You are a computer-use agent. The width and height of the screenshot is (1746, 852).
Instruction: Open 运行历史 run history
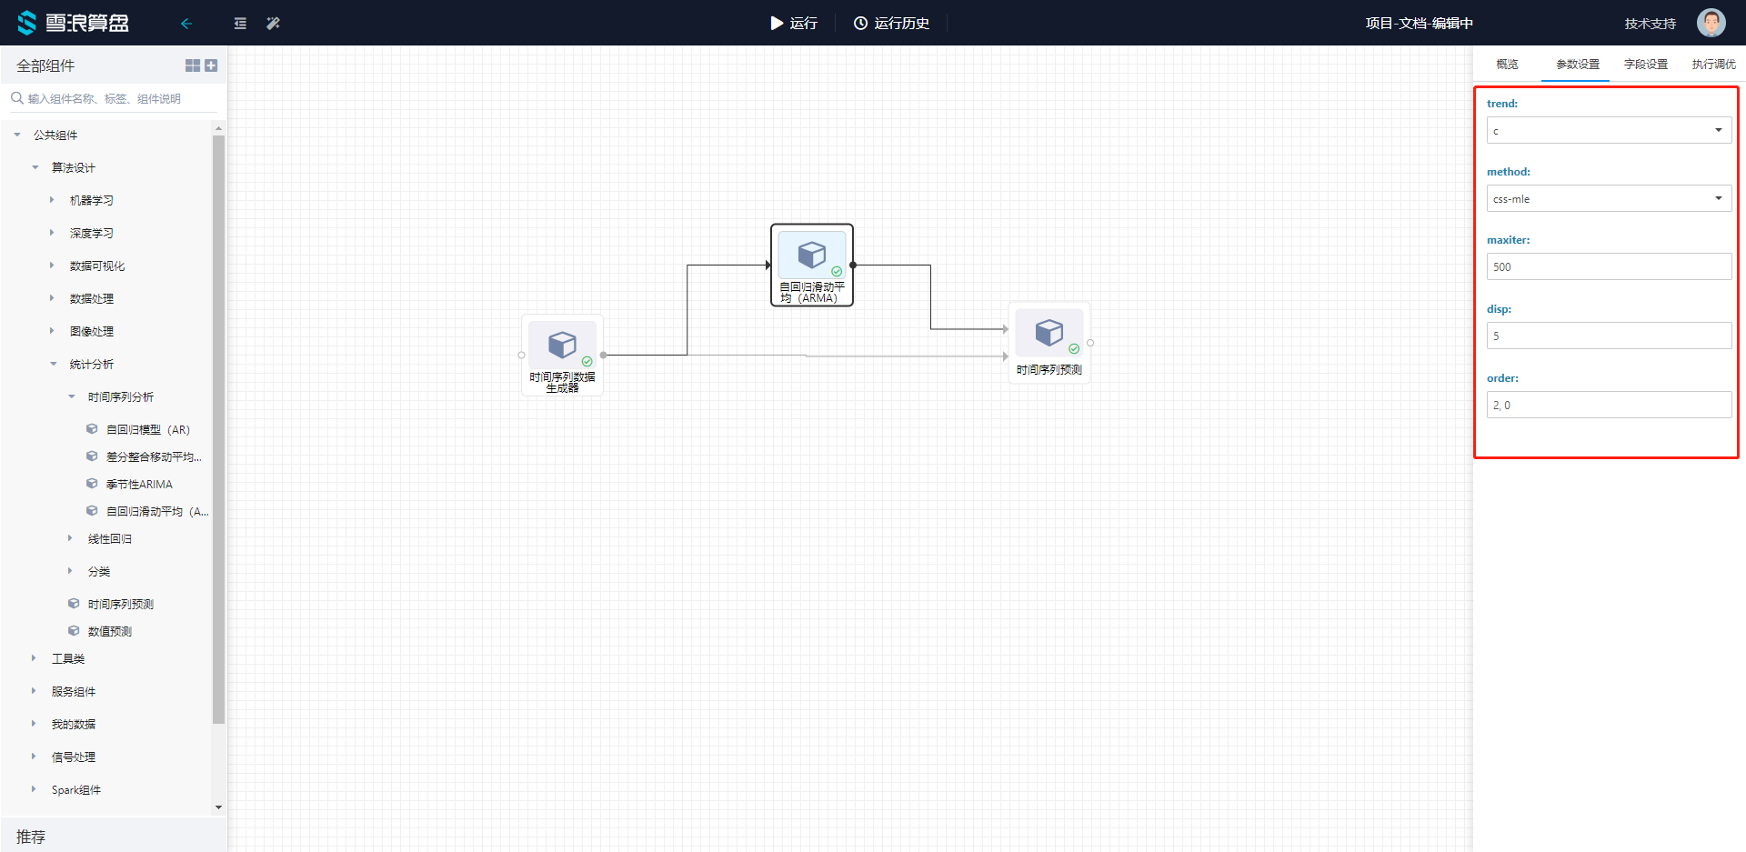pyautogui.click(x=891, y=24)
